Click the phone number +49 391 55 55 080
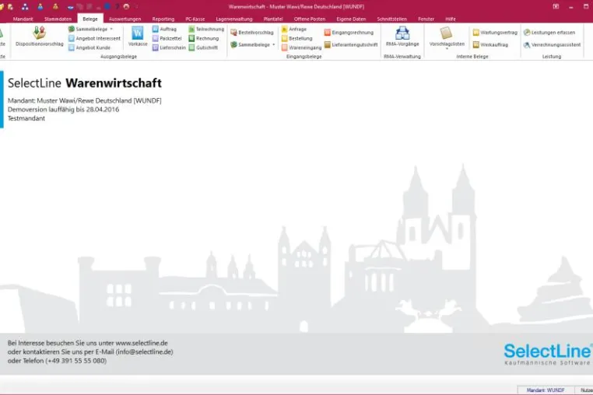Screen dimensions: 593x395 coord(76,361)
